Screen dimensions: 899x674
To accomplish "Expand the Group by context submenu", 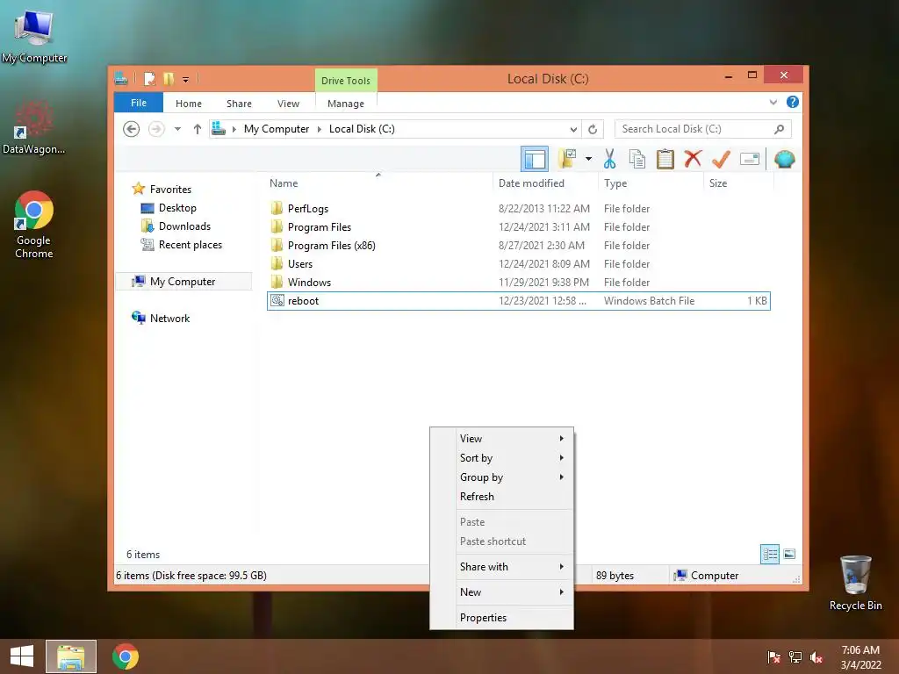I will point(501,477).
